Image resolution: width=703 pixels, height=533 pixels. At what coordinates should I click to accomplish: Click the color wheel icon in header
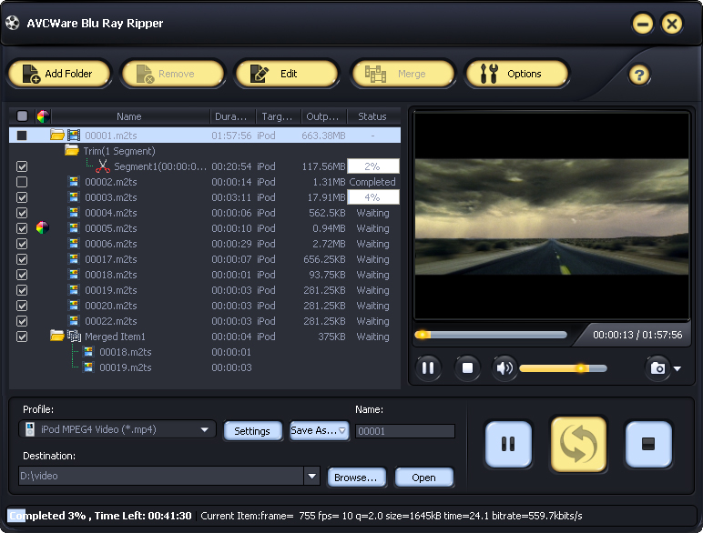tap(43, 116)
